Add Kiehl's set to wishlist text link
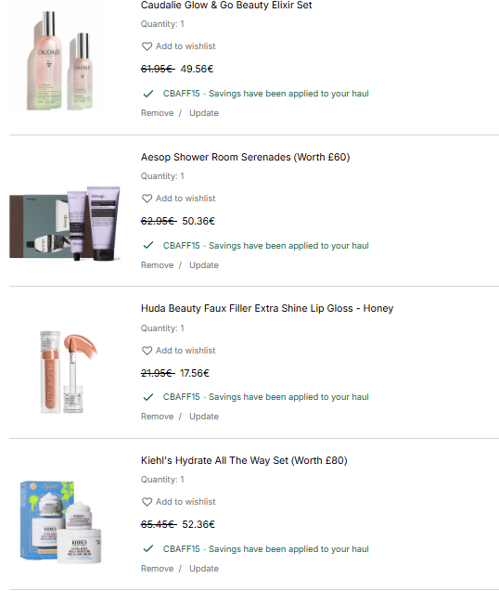This screenshot has height=591, width=499. [186, 502]
